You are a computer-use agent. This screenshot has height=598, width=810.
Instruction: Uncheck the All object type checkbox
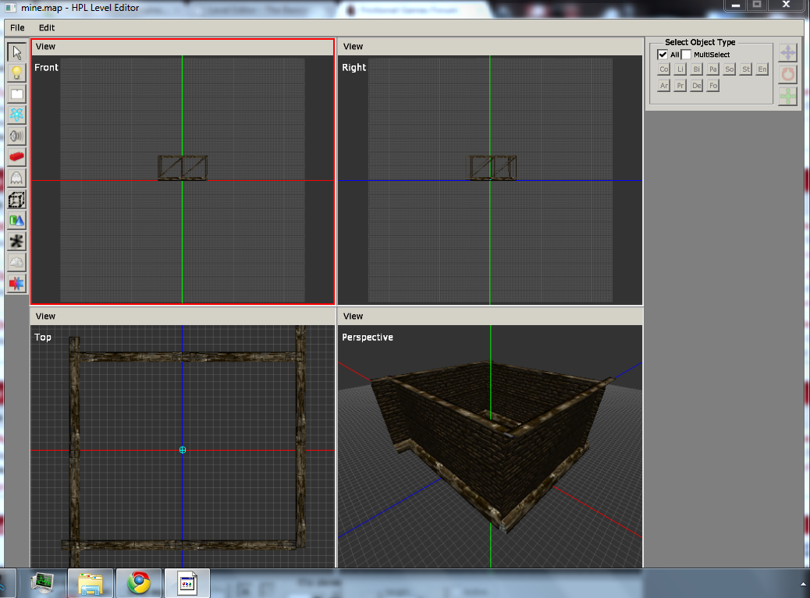tap(663, 55)
